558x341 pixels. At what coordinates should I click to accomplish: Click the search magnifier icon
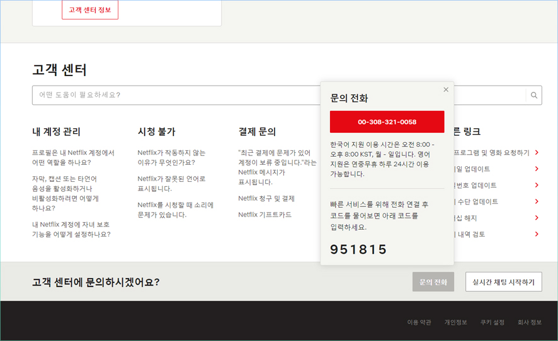point(534,95)
